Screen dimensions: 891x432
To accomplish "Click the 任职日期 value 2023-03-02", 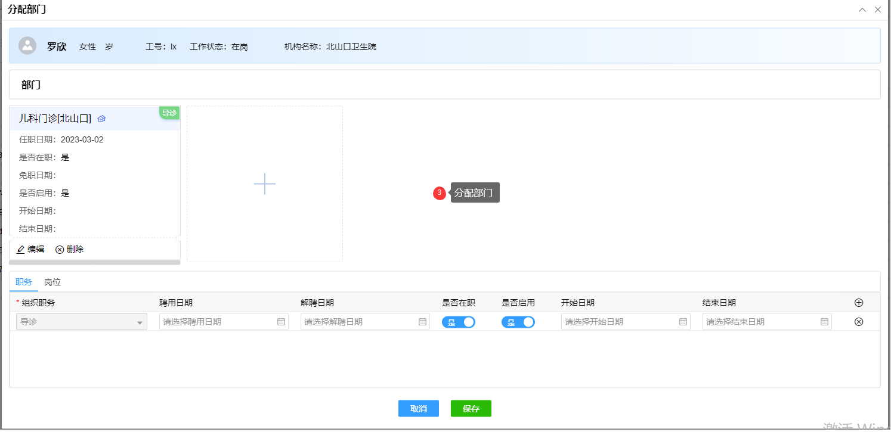I will point(82,139).
